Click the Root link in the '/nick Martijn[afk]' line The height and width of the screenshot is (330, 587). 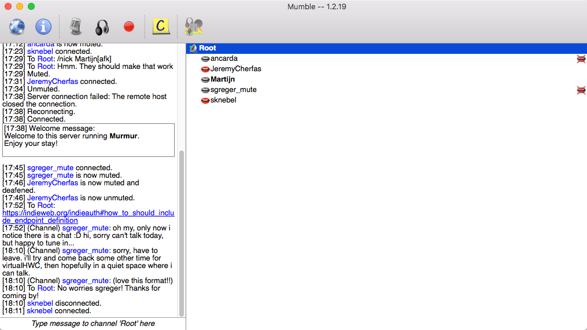(45, 59)
